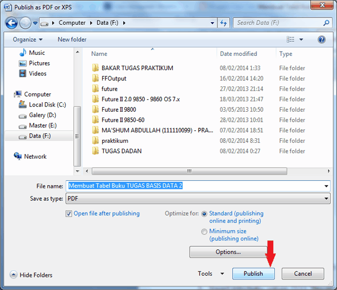Open the Organize menu

pyautogui.click(x=27, y=40)
